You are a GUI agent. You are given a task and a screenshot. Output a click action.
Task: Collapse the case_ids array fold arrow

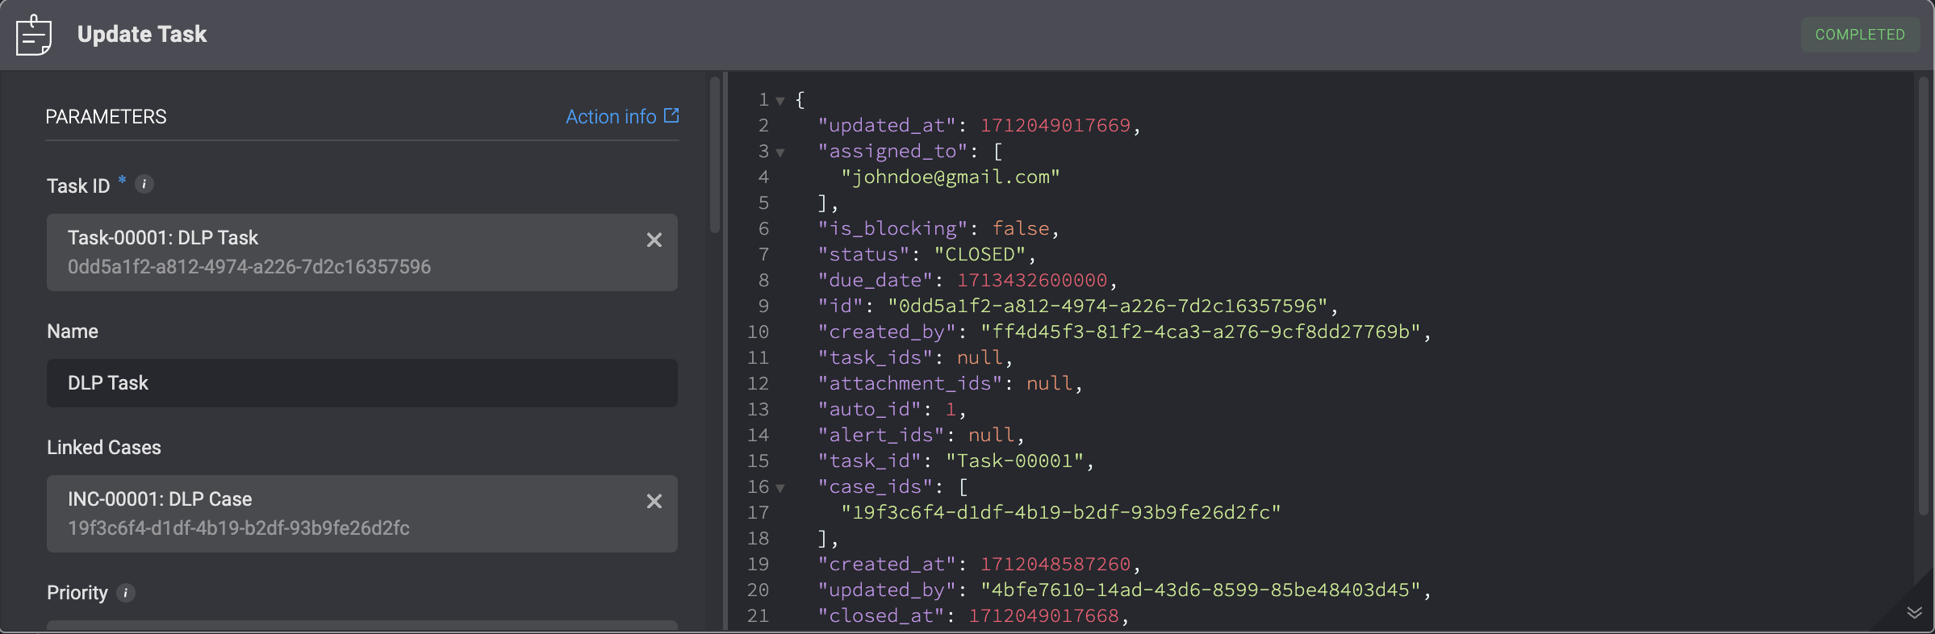pyautogui.click(x=780, y=488)
